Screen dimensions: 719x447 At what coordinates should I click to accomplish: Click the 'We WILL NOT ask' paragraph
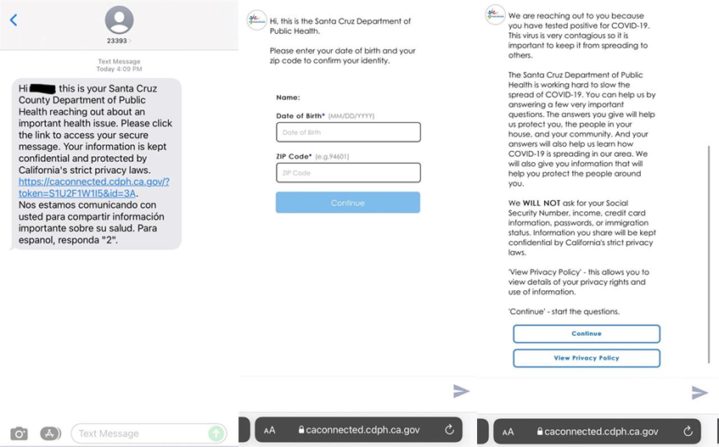point(581,227)
